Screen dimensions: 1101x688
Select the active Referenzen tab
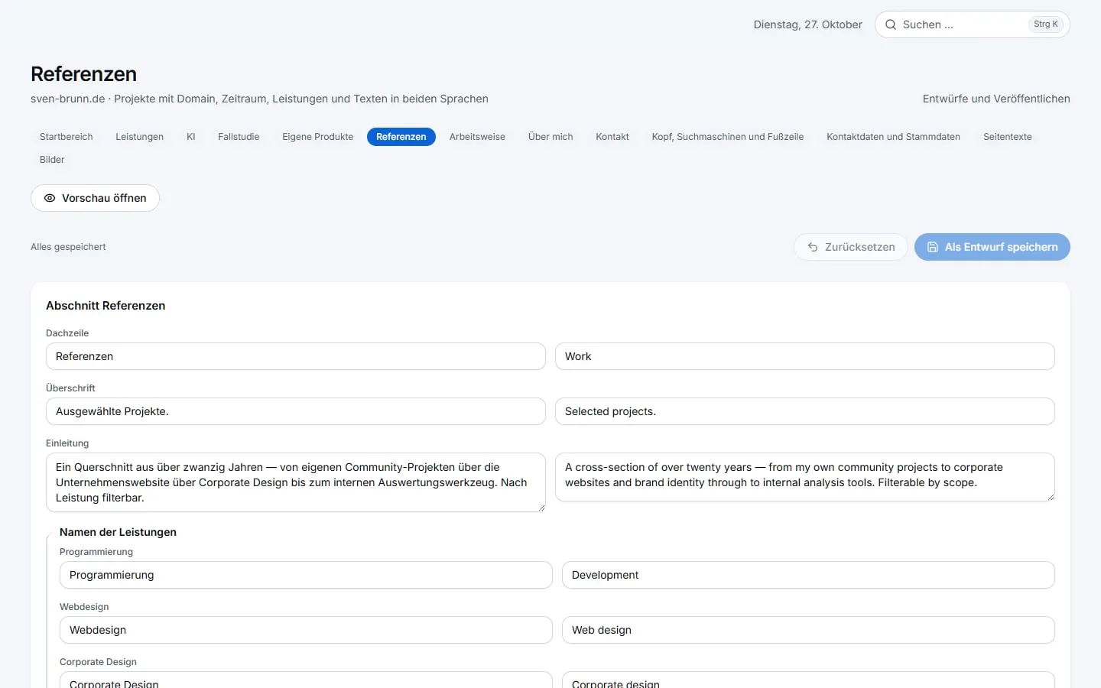401,137
